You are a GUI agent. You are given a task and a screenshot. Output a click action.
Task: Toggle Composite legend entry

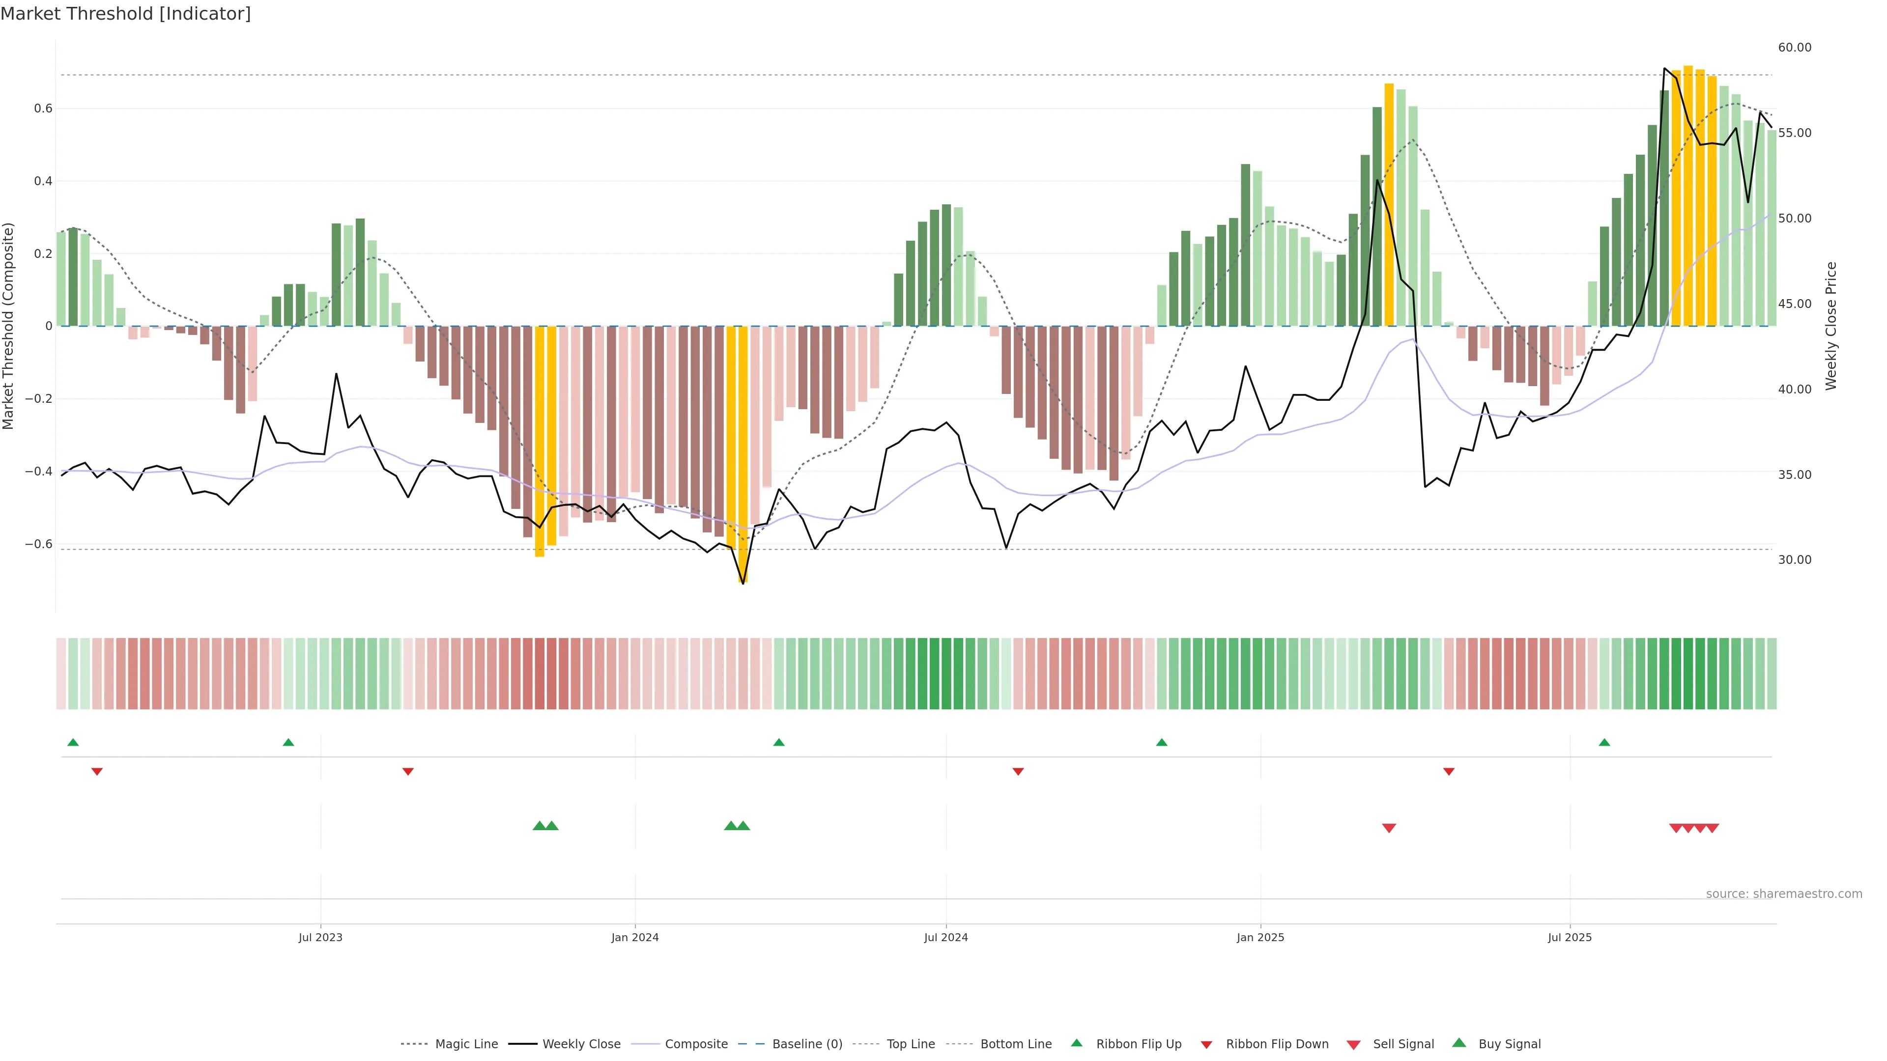click(696, 1044)
